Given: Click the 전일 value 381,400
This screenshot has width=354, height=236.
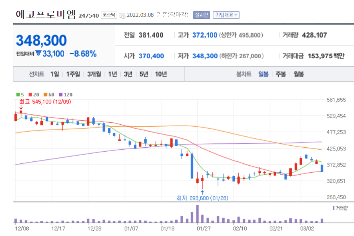Looking at the screenshot, I should pyautogui.click(x=151, y=35).
